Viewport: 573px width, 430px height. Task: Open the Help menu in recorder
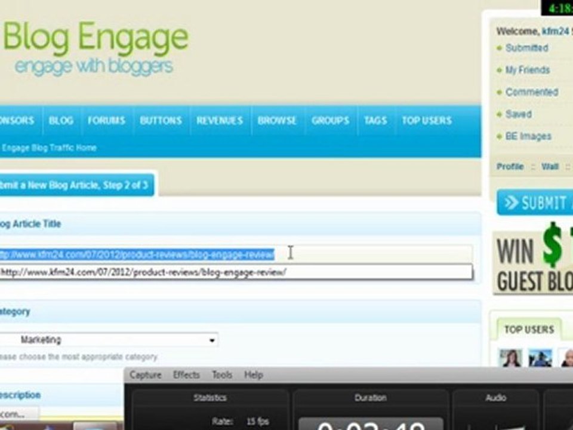click(254, 375)
